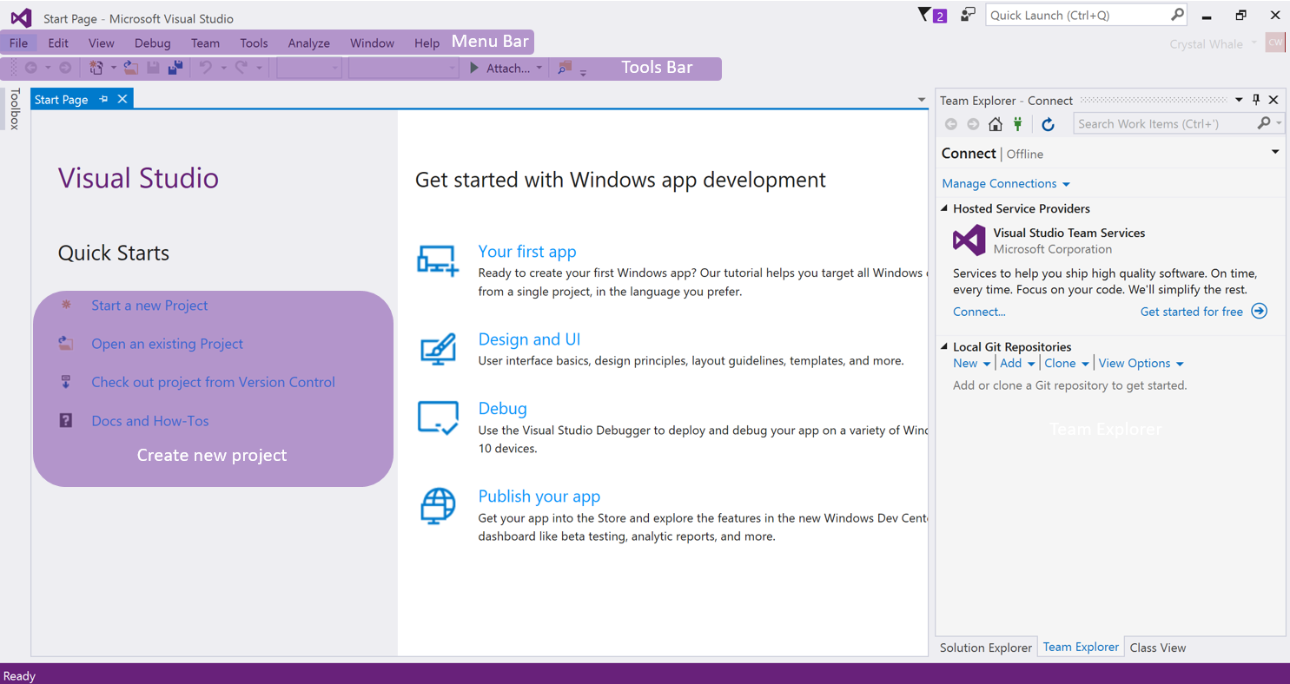
Task: Click the CW account avatar
Action: (1274, 43)
